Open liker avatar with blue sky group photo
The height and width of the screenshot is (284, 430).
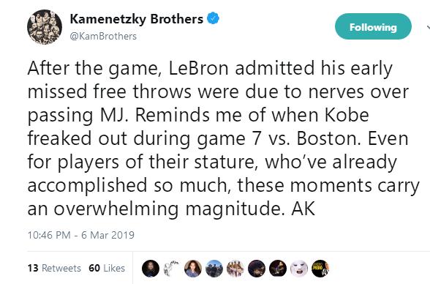click(x=214, y=269)
